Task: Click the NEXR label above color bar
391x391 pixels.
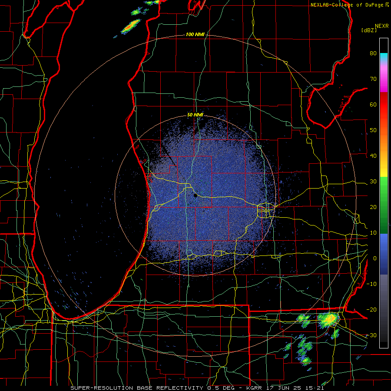Action: [382, 26]
